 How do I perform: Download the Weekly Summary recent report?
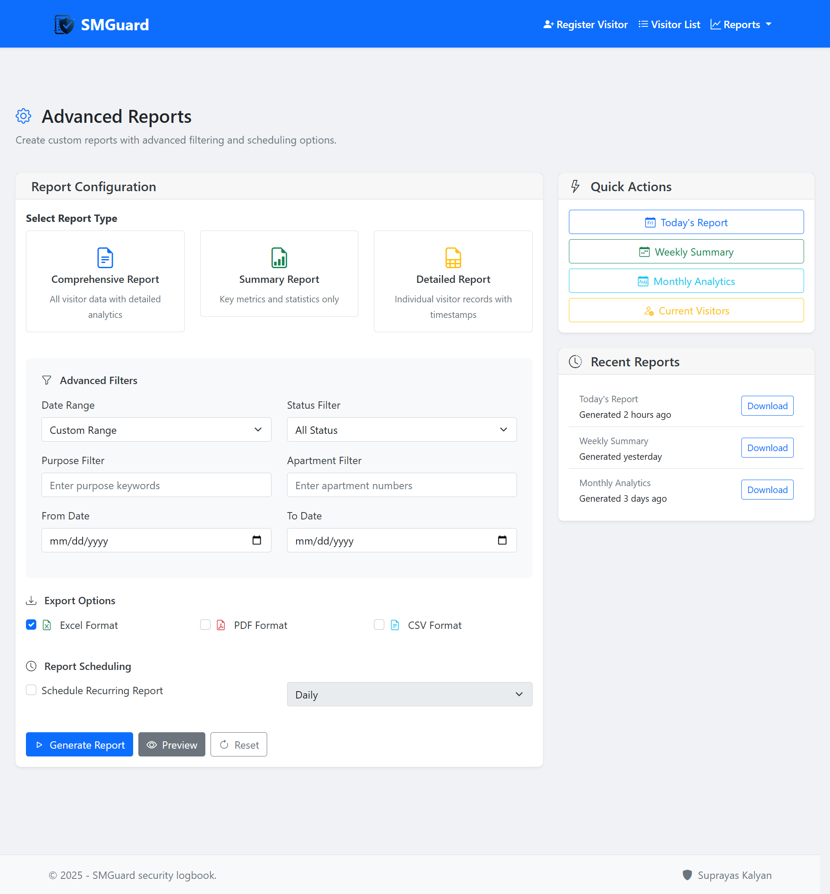click(767, 448)
